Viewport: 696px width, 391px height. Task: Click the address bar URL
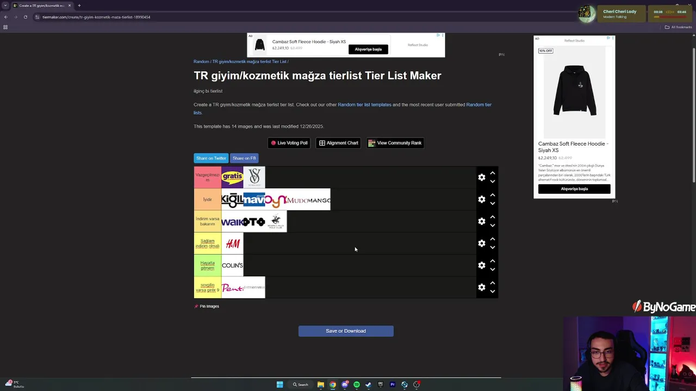click(x=96, y=17)
